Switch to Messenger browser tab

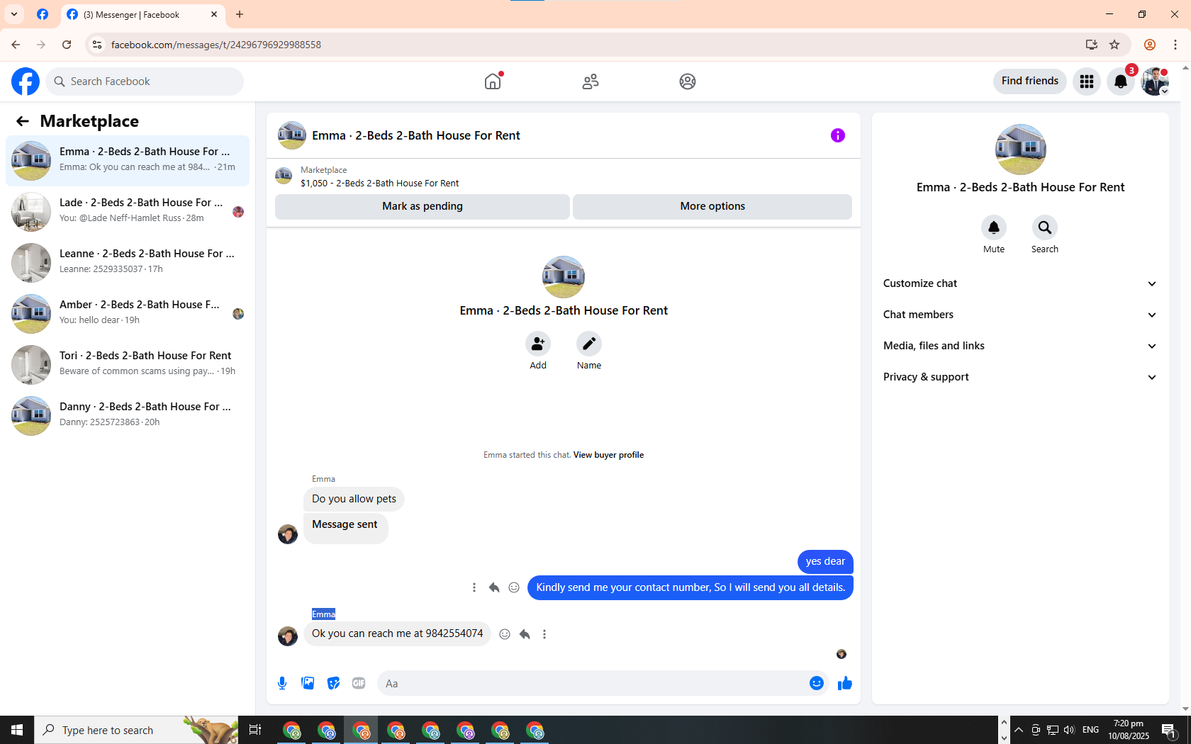pos(143,14)
